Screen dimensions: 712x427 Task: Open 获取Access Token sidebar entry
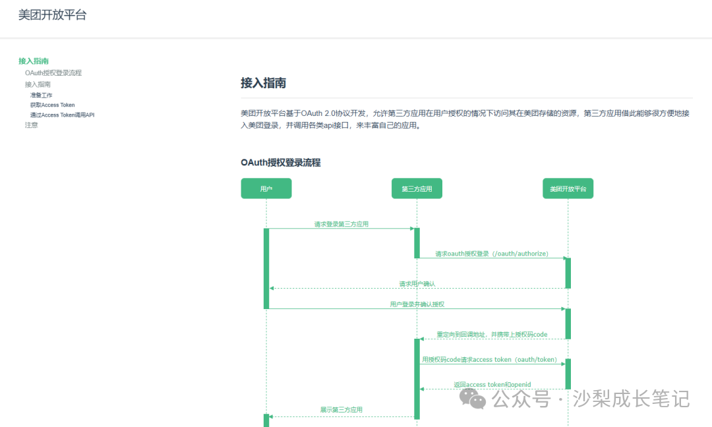pos(53,104)
